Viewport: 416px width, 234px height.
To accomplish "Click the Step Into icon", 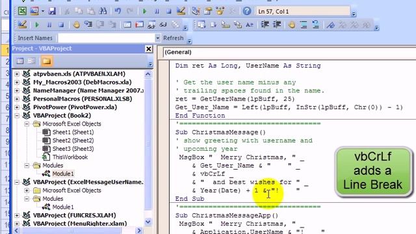I will pyautogui.click(x=88, y=25).
